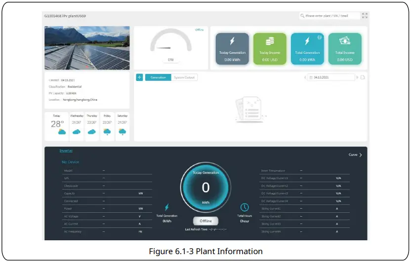Click Classification Residential text
Viewport: 412px width, 263px height.
65,87
